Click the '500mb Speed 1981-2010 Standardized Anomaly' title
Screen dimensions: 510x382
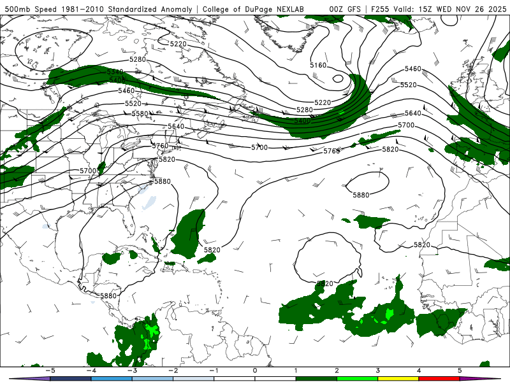tap(99, 9)
